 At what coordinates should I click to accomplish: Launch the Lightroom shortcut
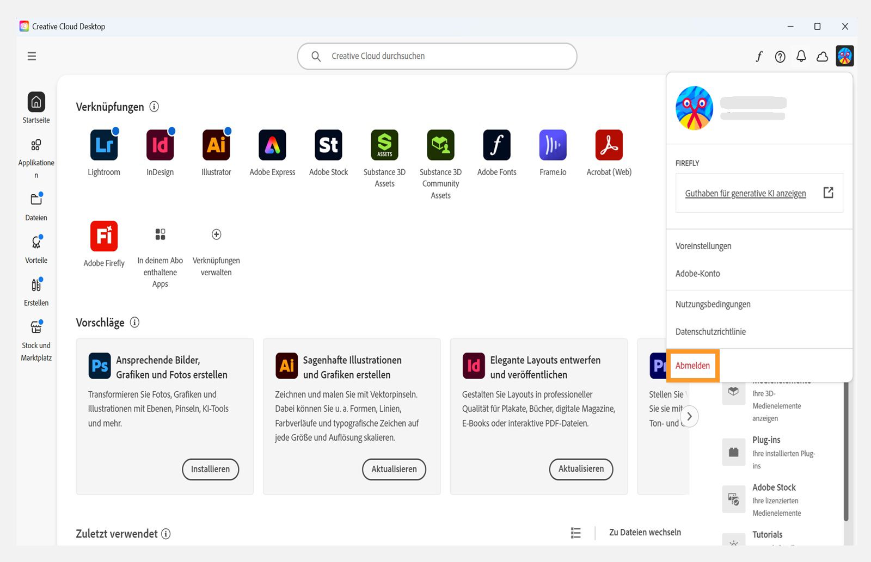104,153
